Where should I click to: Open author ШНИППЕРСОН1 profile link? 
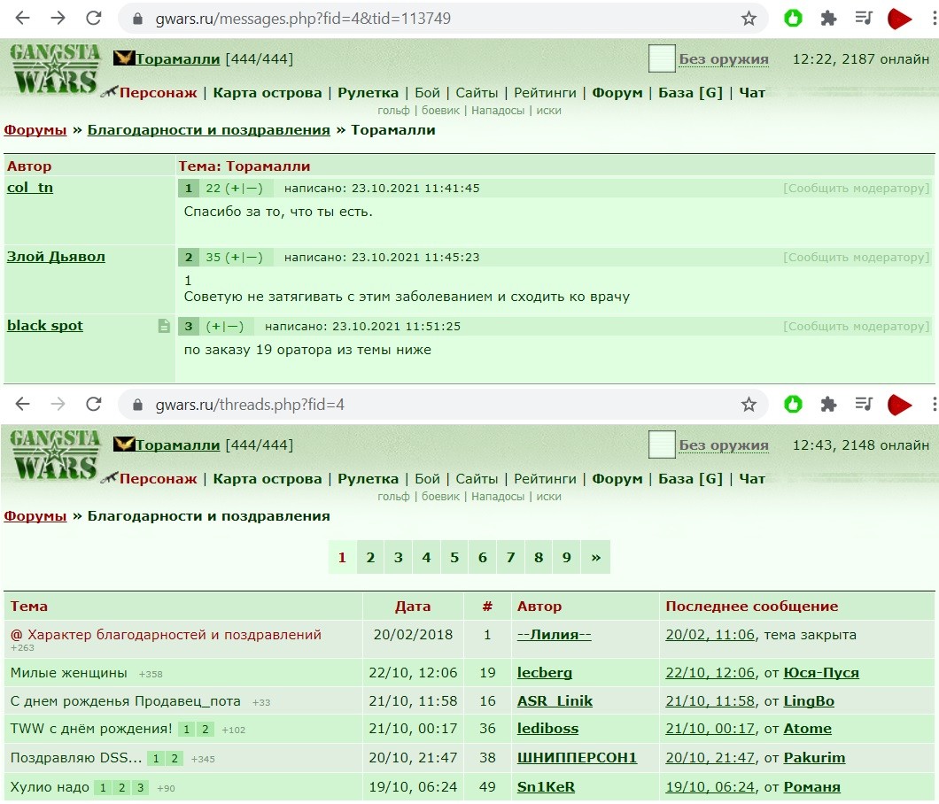click(577, 758)
